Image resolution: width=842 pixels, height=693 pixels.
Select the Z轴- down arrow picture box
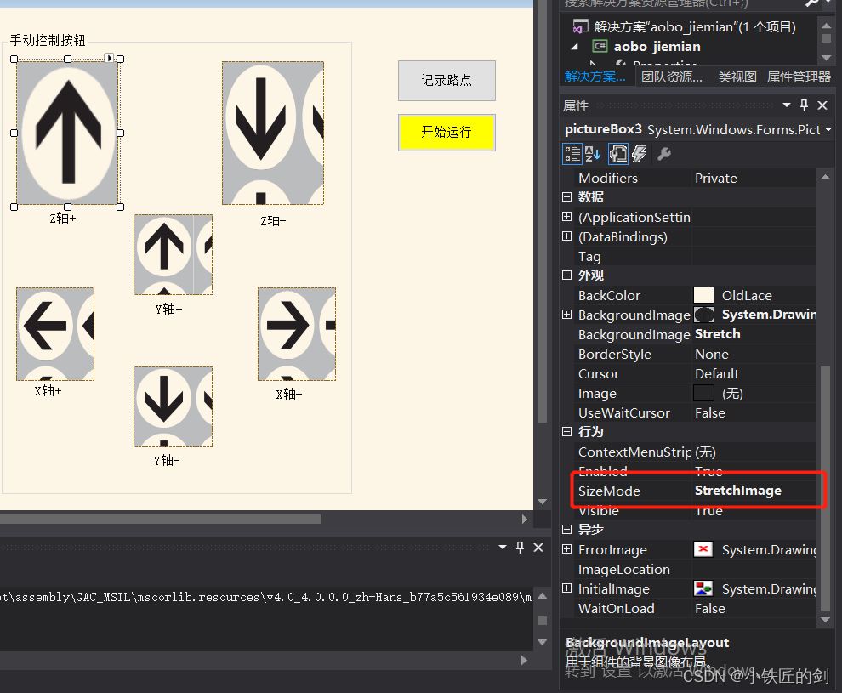273,133
